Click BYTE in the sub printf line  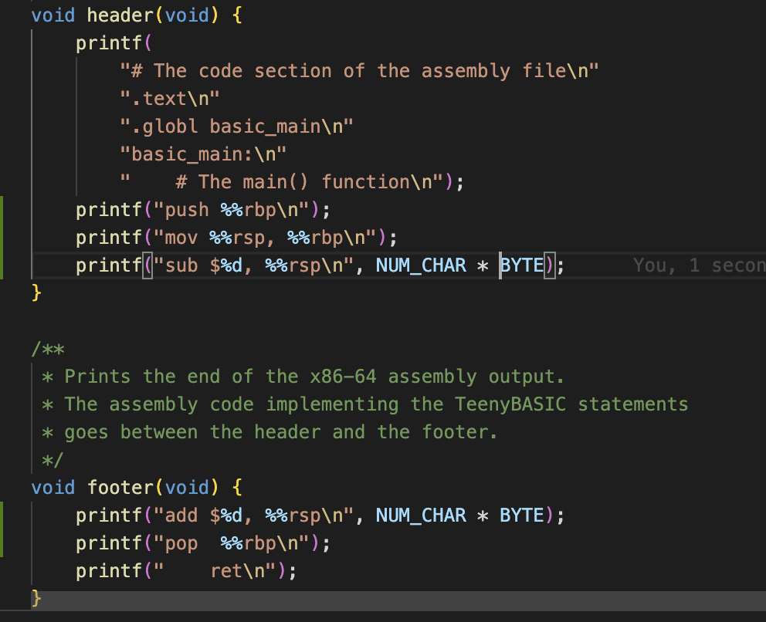[523, 266]
